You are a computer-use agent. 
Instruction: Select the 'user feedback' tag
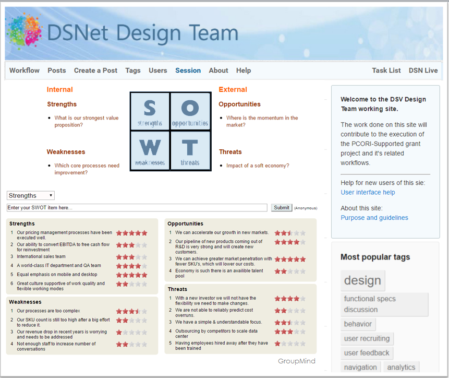click(367, 353)
